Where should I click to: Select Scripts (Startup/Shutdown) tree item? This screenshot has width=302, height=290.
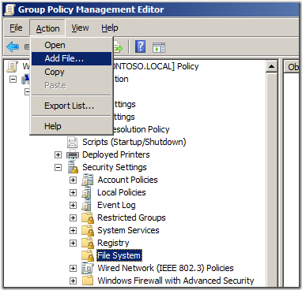(x=134, y=142)
